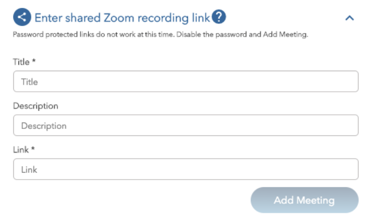
Task: Click the asterisk next to the Title label
Action: [x=34, y=61]
